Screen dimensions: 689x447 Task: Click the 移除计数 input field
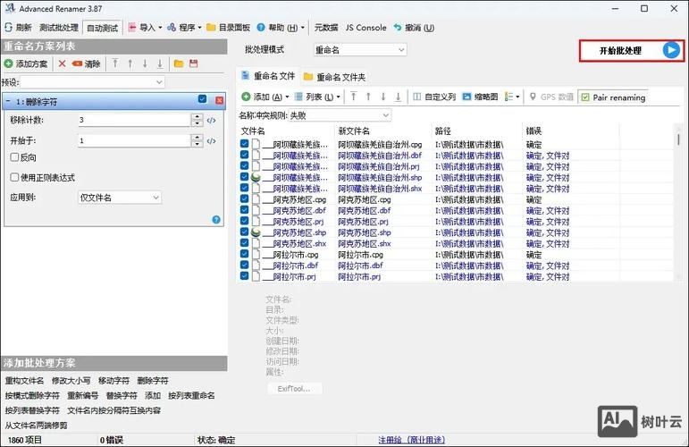(x=134, y=120)
